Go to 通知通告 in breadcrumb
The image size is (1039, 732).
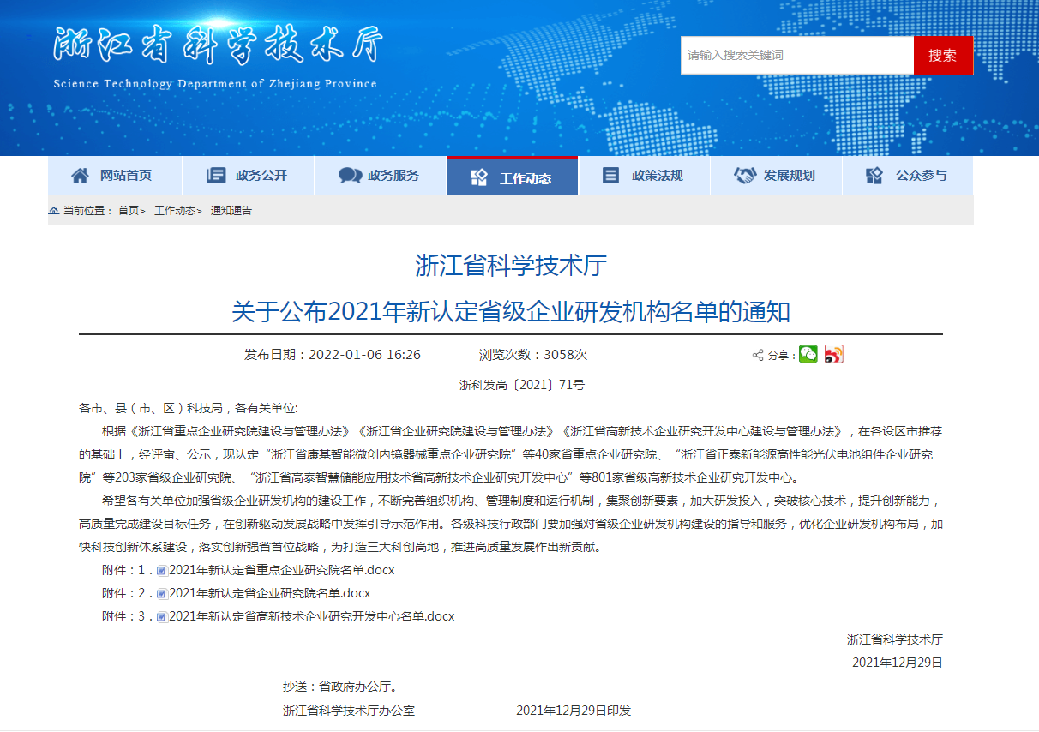[231, 211]
